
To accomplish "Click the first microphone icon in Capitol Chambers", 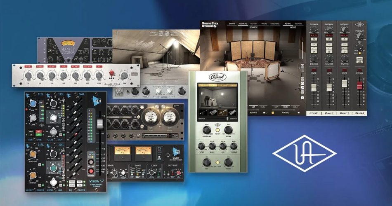I will click(204, 112).
